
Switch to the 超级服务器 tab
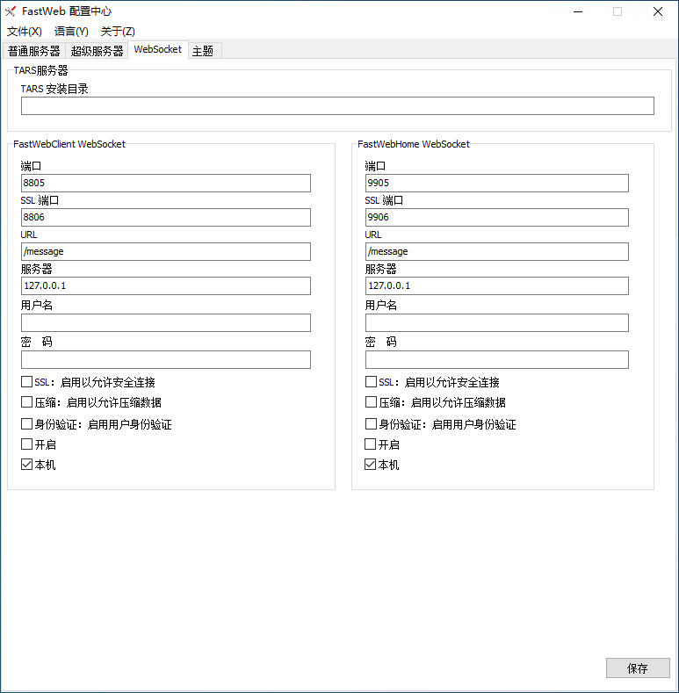pos(97,51)
